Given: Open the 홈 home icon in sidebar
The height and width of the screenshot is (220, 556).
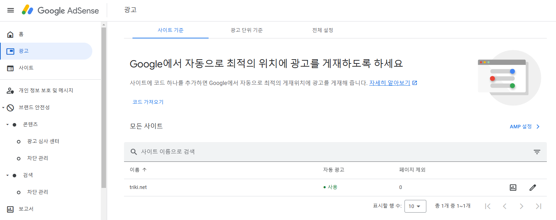Looking at the screenshot, I should 11,34.
